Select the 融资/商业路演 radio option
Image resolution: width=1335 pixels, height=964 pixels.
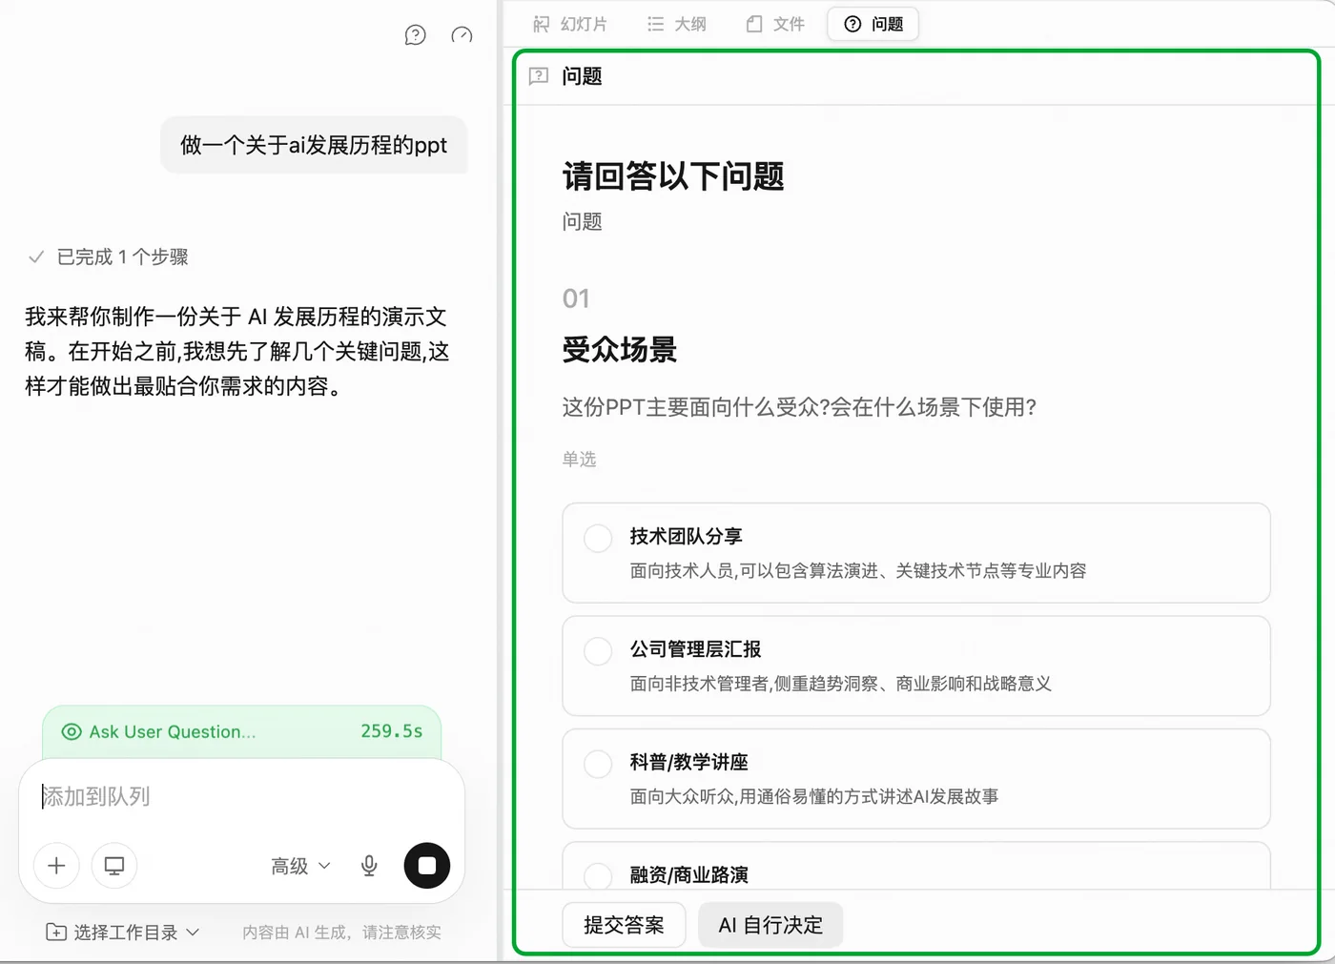tap(598, 876)
